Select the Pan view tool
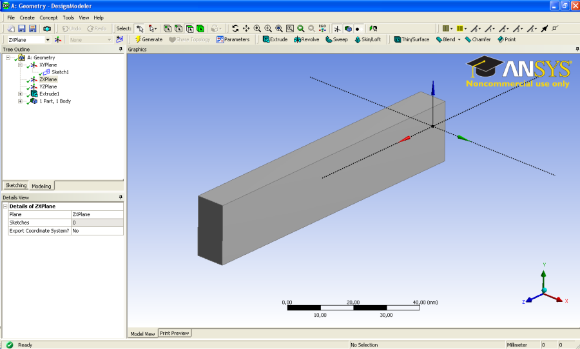The width and height of the screenshot is (580, 349). 246,28
